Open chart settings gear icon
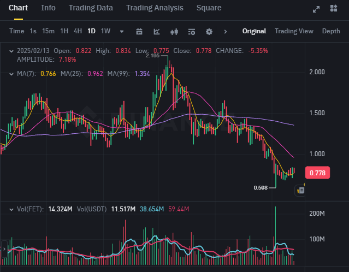 click(209, 32)
